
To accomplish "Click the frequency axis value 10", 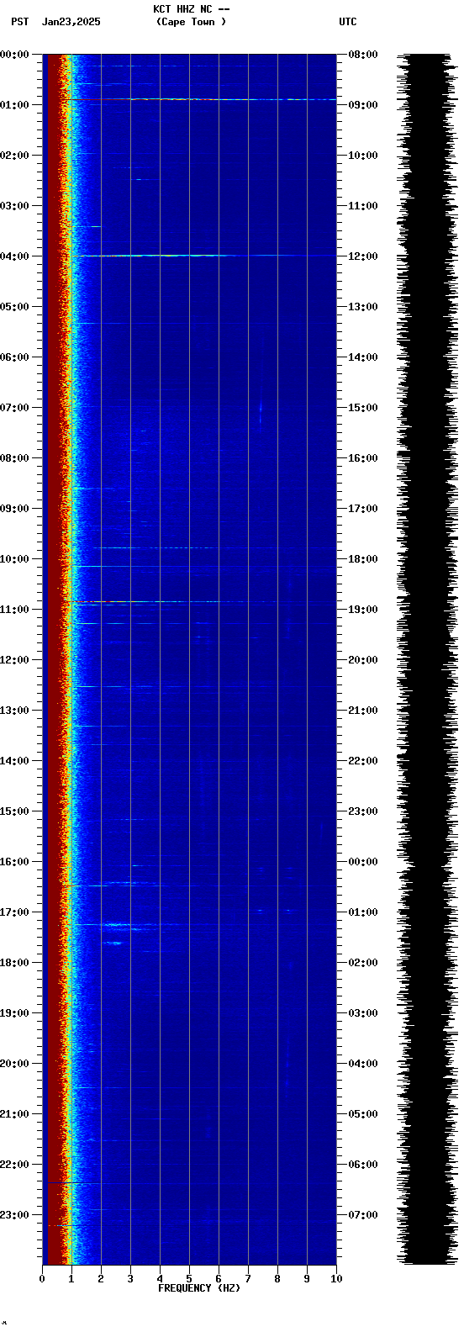I will 336,1279.
